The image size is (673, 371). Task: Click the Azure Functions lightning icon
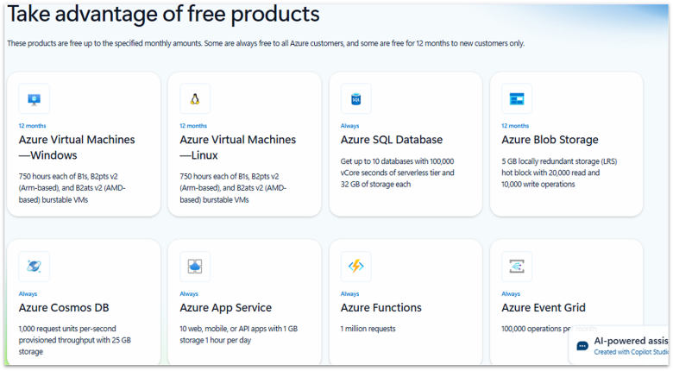point(355,267)
